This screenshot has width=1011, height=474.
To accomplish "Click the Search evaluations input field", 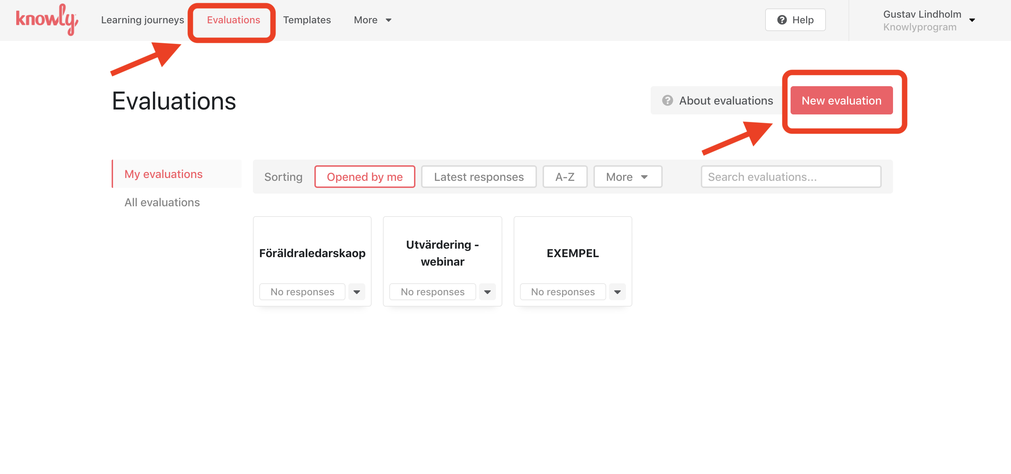I will click(791, 177).
